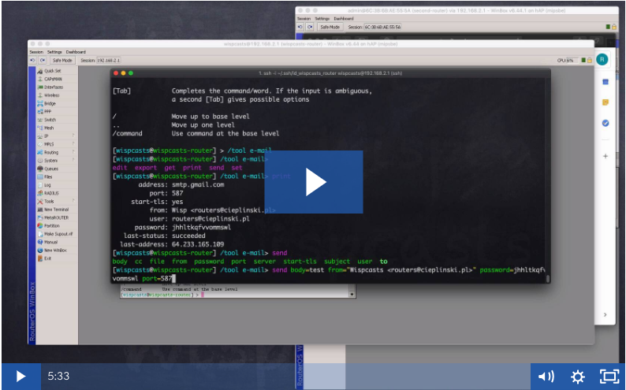Click scrollbar arrow of background WinBox terminal
Screen dimensions: 626x390
click(x=352, y=295)
